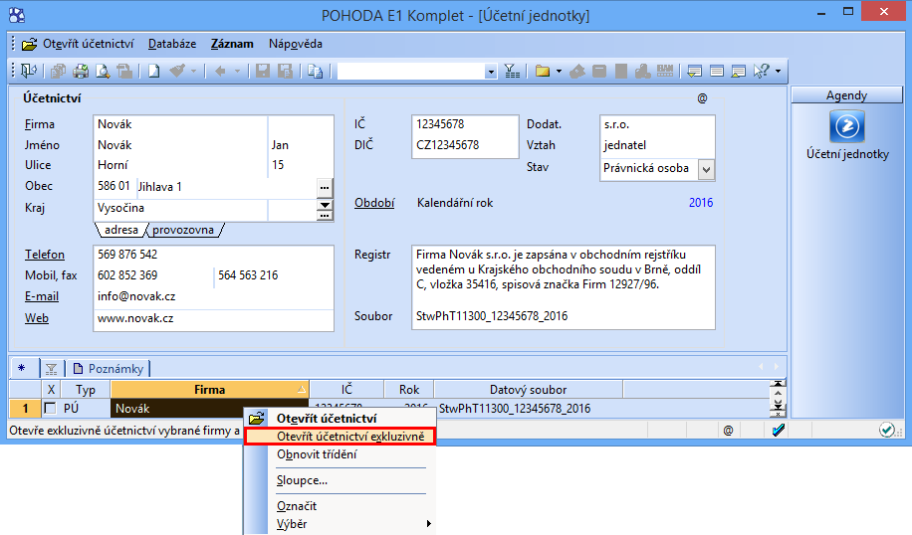Open the Stav Právnická osoba dropdown
Viewport: 912px width, 535px height.
(706, 170)
